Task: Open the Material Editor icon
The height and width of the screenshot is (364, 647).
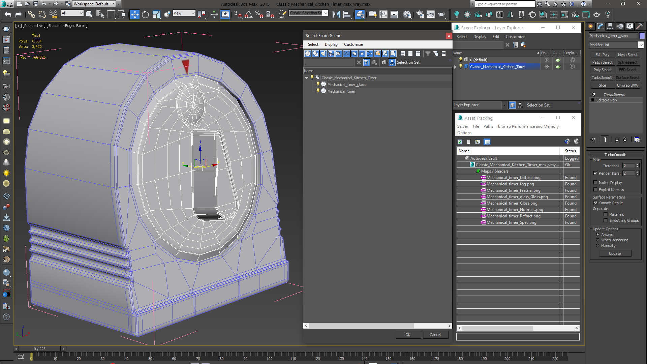Action: coord(407,14)
